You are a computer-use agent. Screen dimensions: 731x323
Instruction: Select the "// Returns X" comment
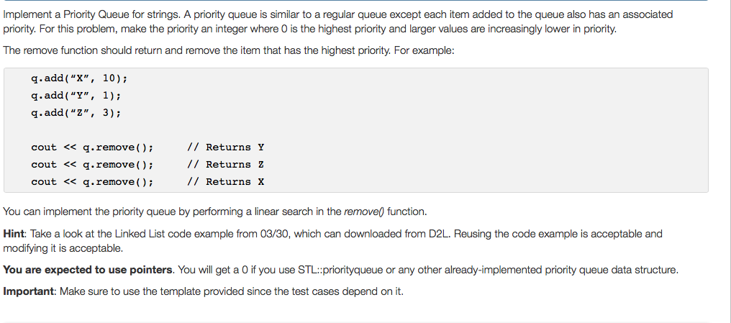pyautogui.click(x=224, y=182)
